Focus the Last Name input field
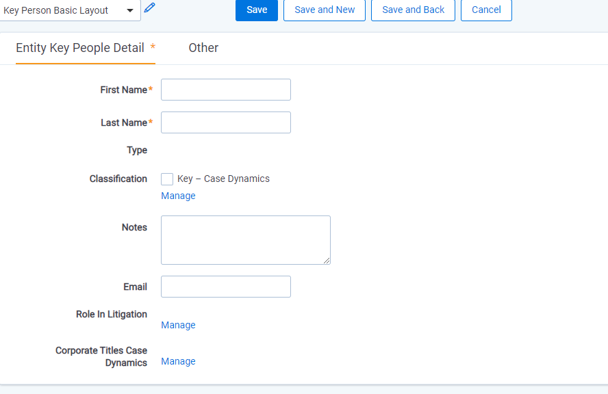 click(x=226, y=122)
